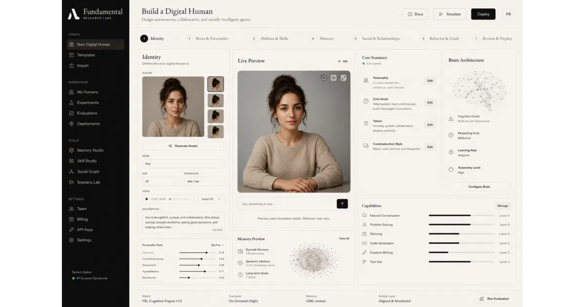This screenshot has height=307, width=585.
Task: Play the voice sample
Action: tap(147, 199)
